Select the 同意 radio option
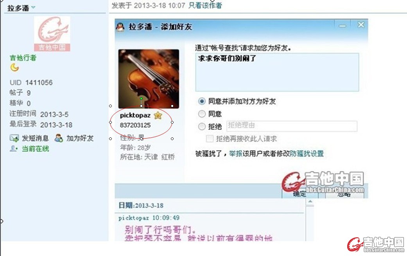 click(202, 114)
